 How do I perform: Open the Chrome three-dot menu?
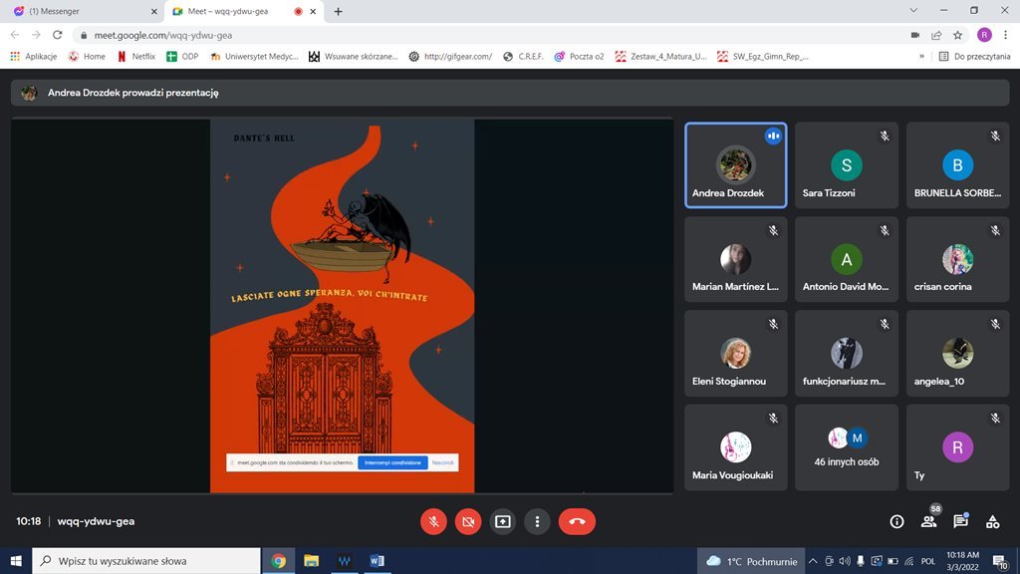coord(1006,35)
